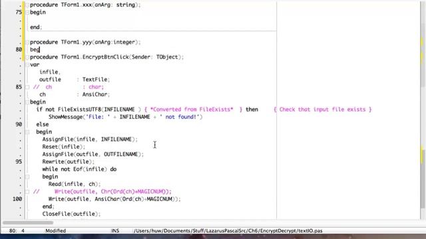Viewport: 426px width, 239px height.
Task: Click line number 90 in the gutter
Action: tap(19, 124)
